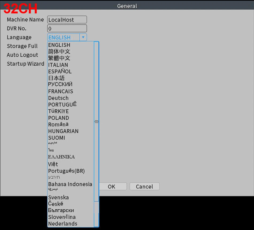Choose POLAND in the language list

click(59, 118)
